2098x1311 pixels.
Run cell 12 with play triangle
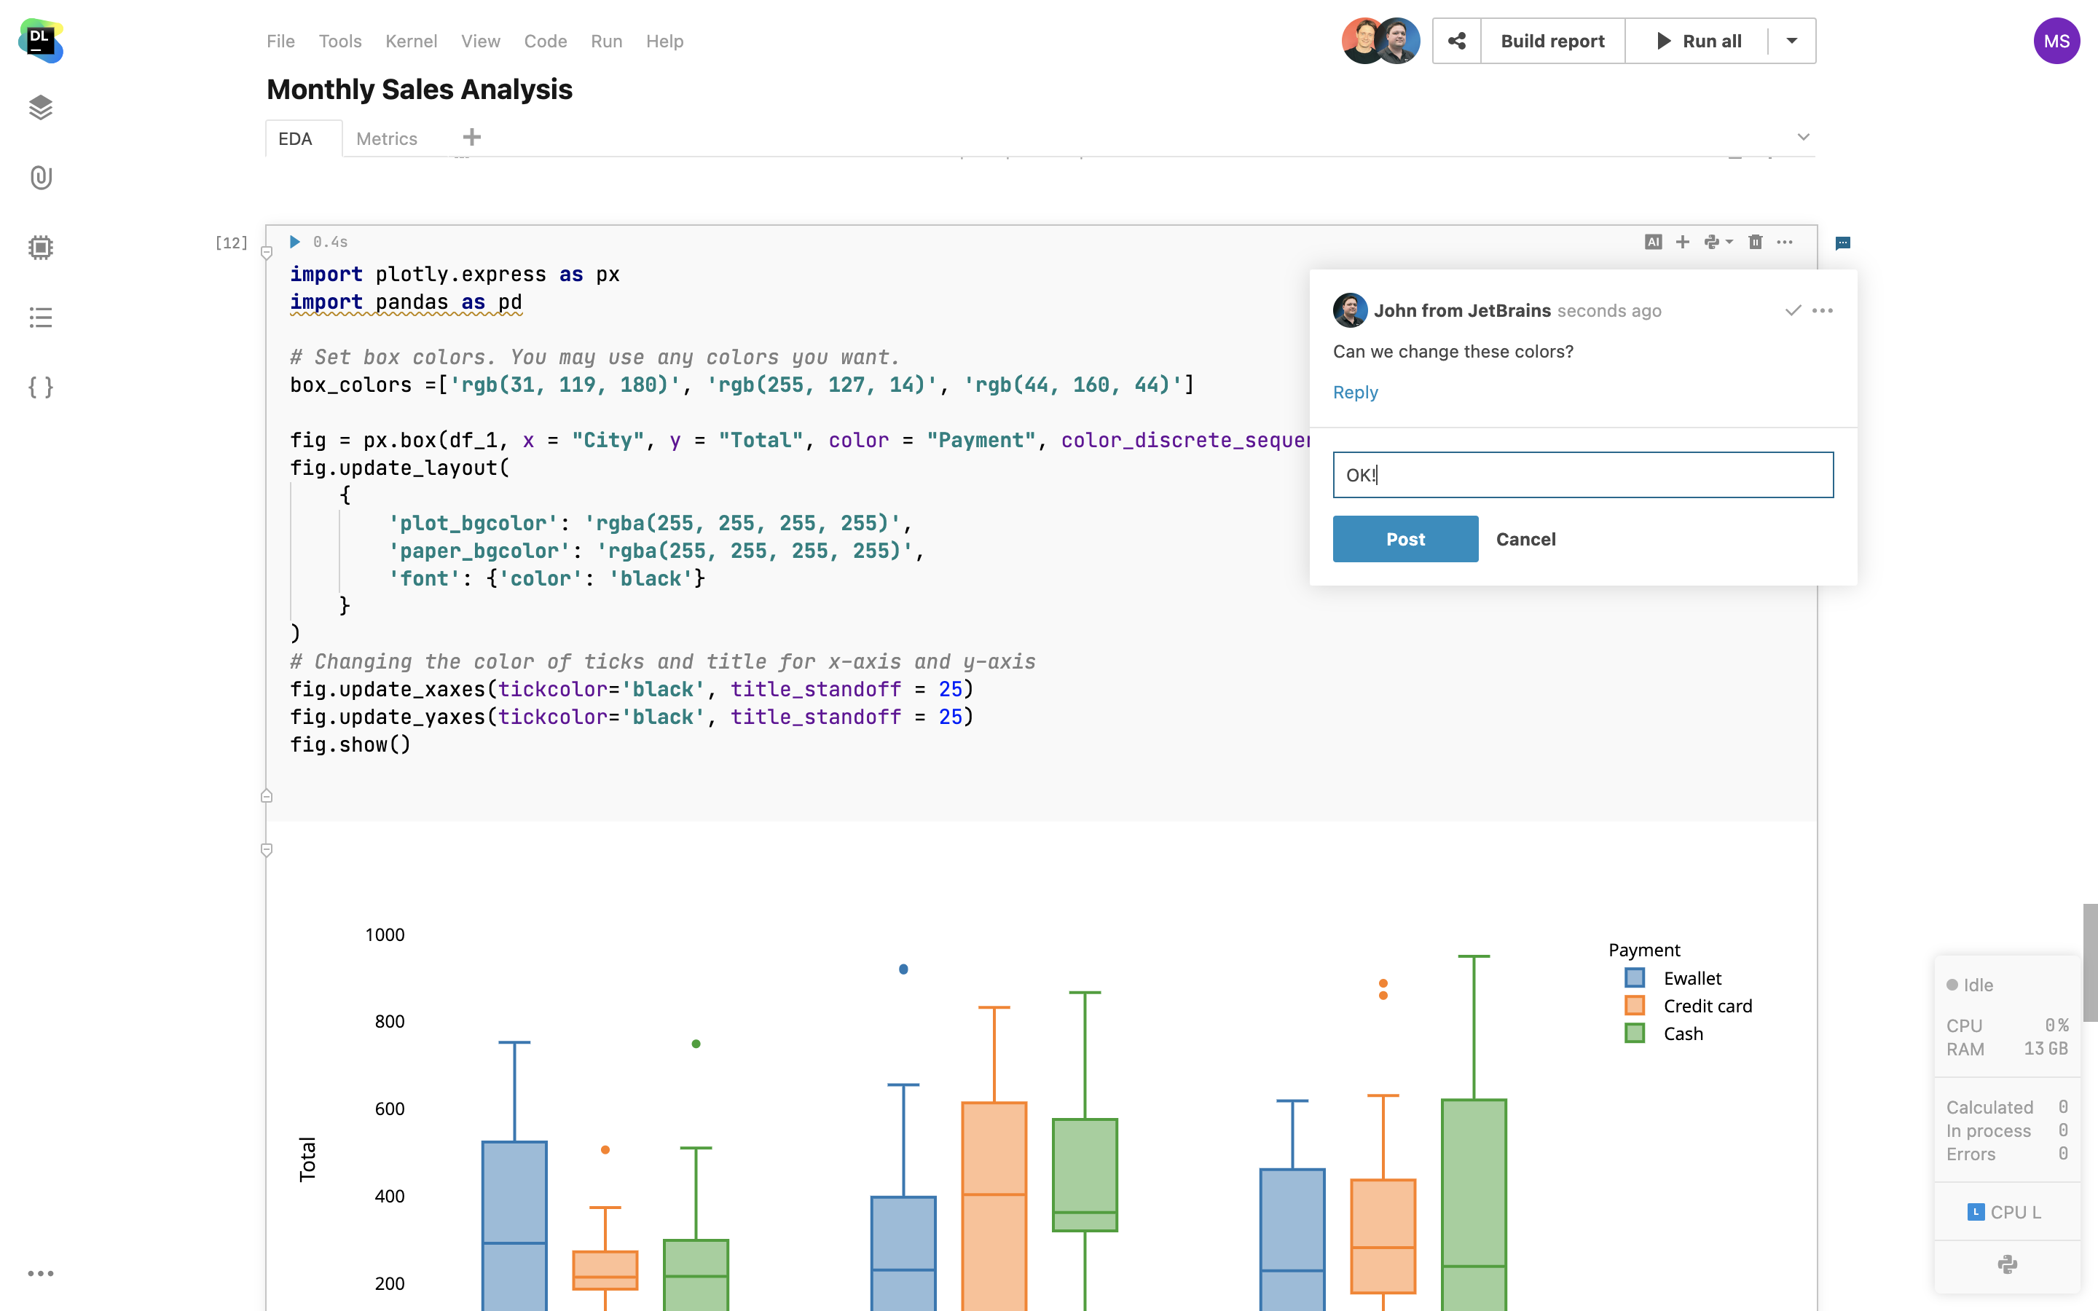click(295, 242)
